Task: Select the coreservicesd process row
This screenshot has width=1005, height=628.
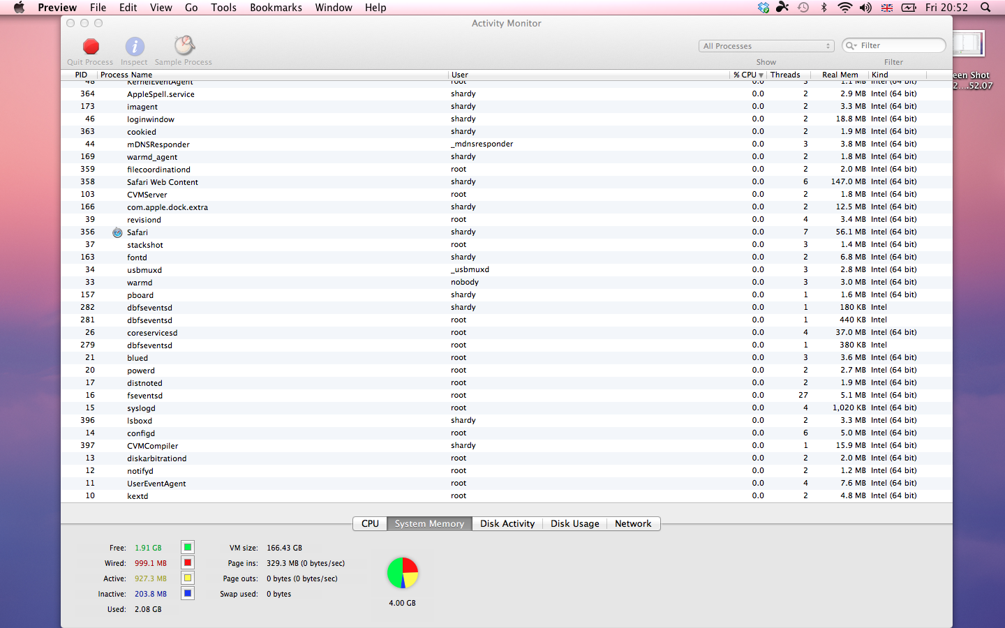Action: click(507, 333)
